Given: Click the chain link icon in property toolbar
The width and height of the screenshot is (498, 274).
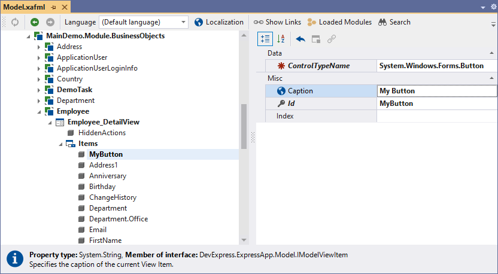Looking at the screenshot, I should tap(332, 39).
